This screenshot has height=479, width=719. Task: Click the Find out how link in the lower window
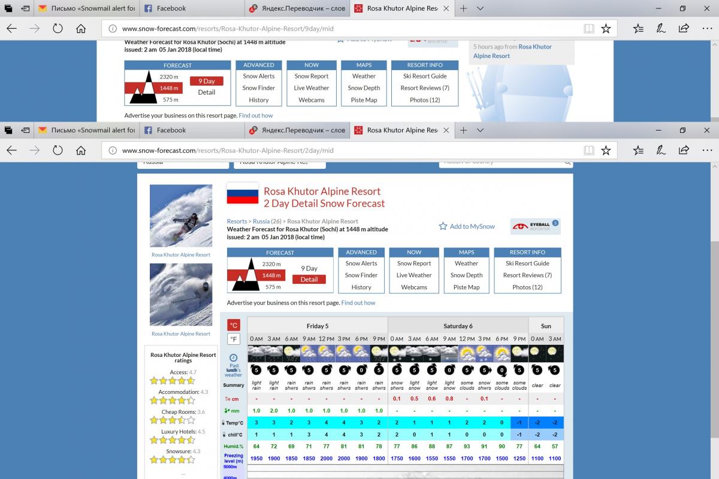coord(358,303)
